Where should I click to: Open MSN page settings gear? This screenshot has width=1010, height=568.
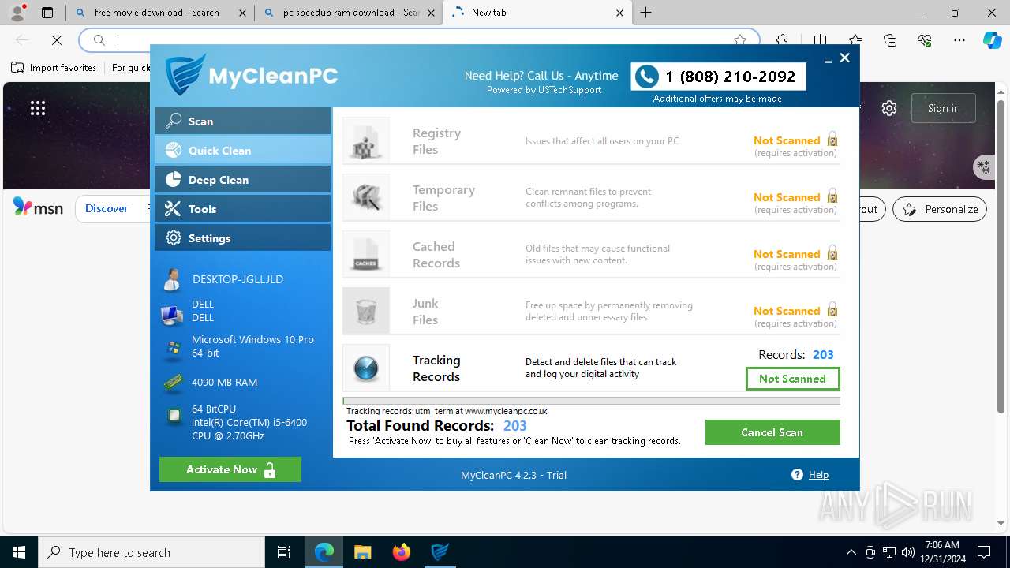889,108
